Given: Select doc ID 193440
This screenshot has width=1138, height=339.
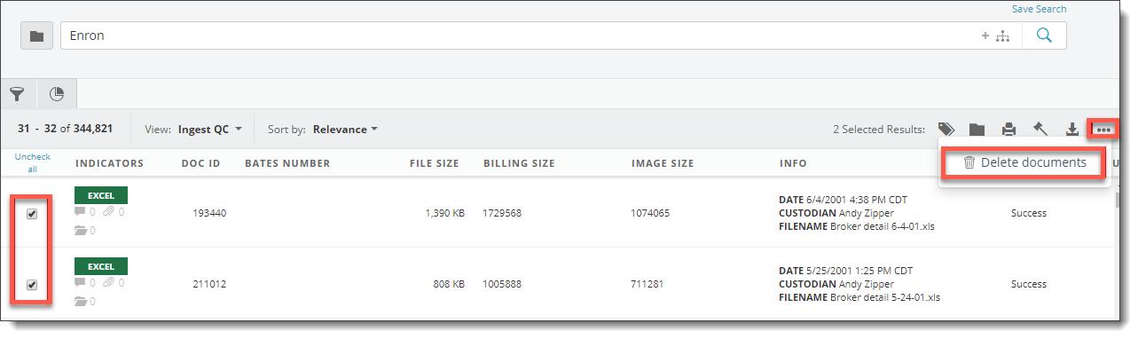Looking at the screenshot, I should click(x=209, y=214).
